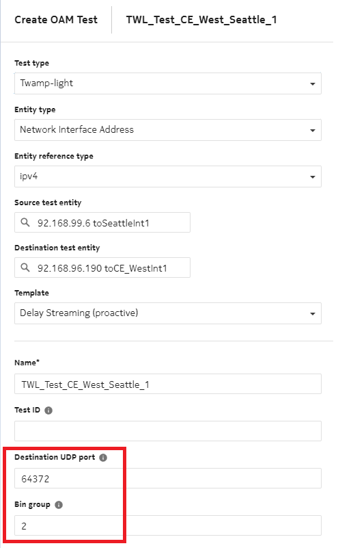The height and width of the screenshot is (548, 338).
Task: Open the Entity reference type ipv4 dropdown
Action: point(168,177)
